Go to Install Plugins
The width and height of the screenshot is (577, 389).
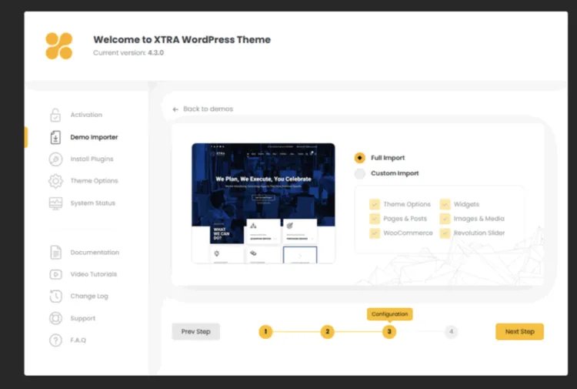click(x=92, y=159)
